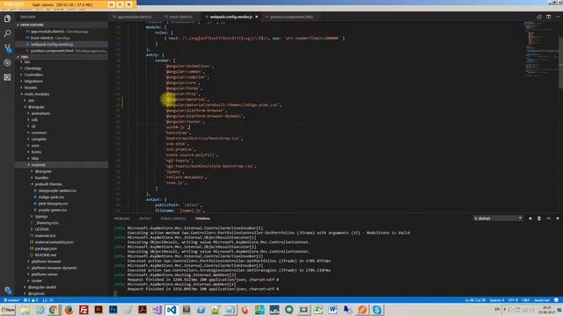This screenshot has height=316, width=563.
Task: Open README.md in material folder
Action: [45, 255]
